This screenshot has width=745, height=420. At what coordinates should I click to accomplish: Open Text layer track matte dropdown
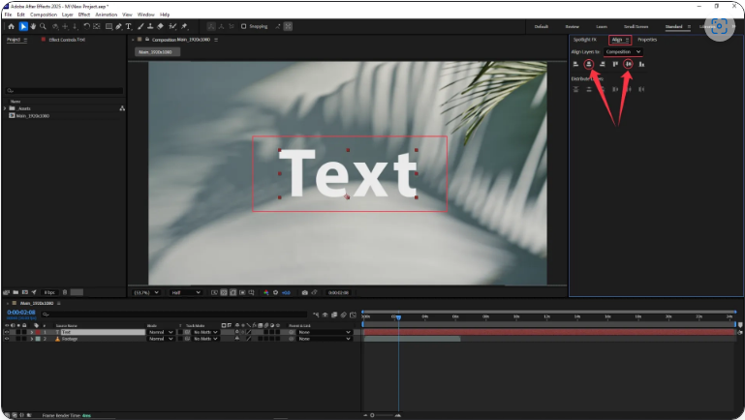[x=204, y=332]
